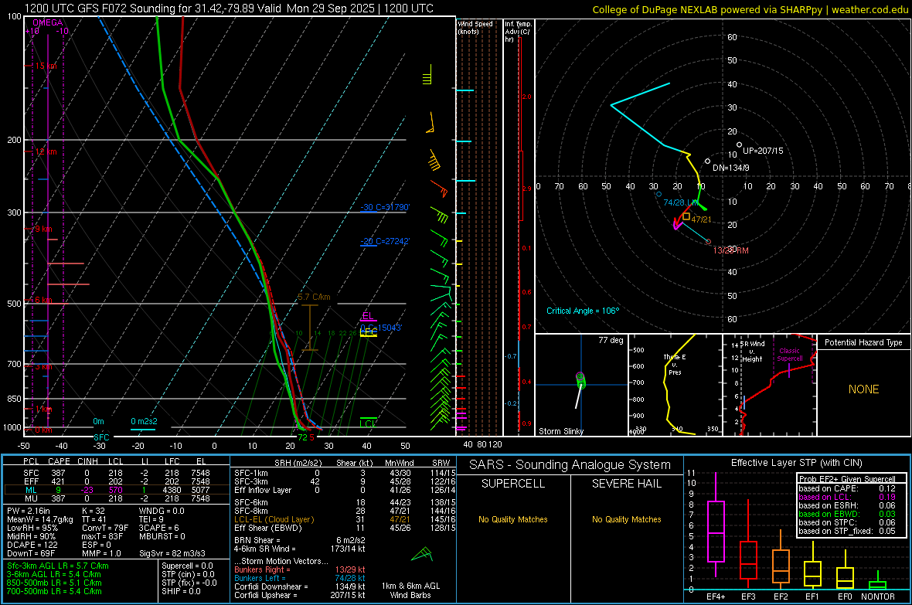Screen dimensions: 912x605
Task: Click the Storm Slinky panel label
Action: coord(560,431)
